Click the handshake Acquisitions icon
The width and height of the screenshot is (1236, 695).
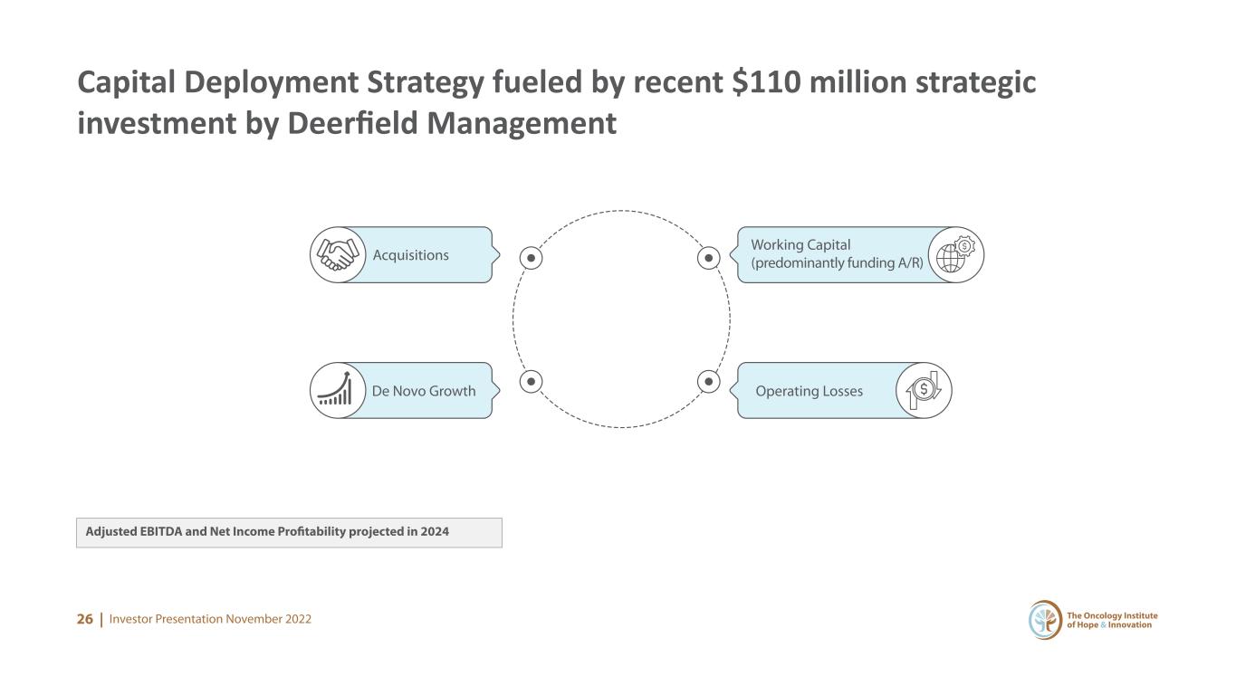point(338,255)
